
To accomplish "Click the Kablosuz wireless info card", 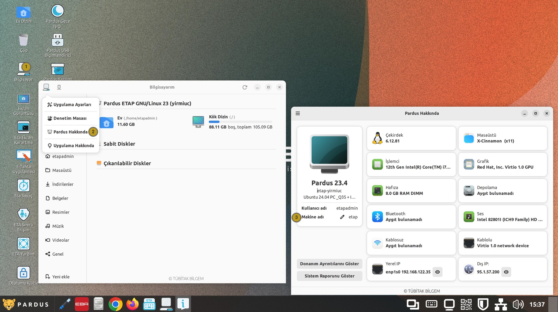I will click(x=411, y=243).
